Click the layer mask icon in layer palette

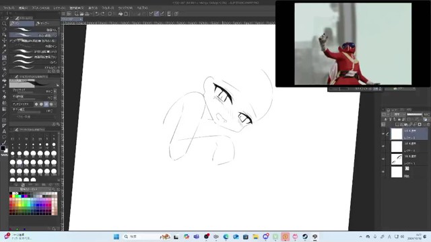pos(420,124)
